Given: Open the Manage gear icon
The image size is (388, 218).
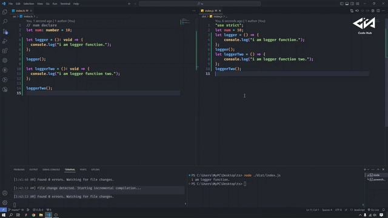Looking at the screenshot, I should 5,203.
